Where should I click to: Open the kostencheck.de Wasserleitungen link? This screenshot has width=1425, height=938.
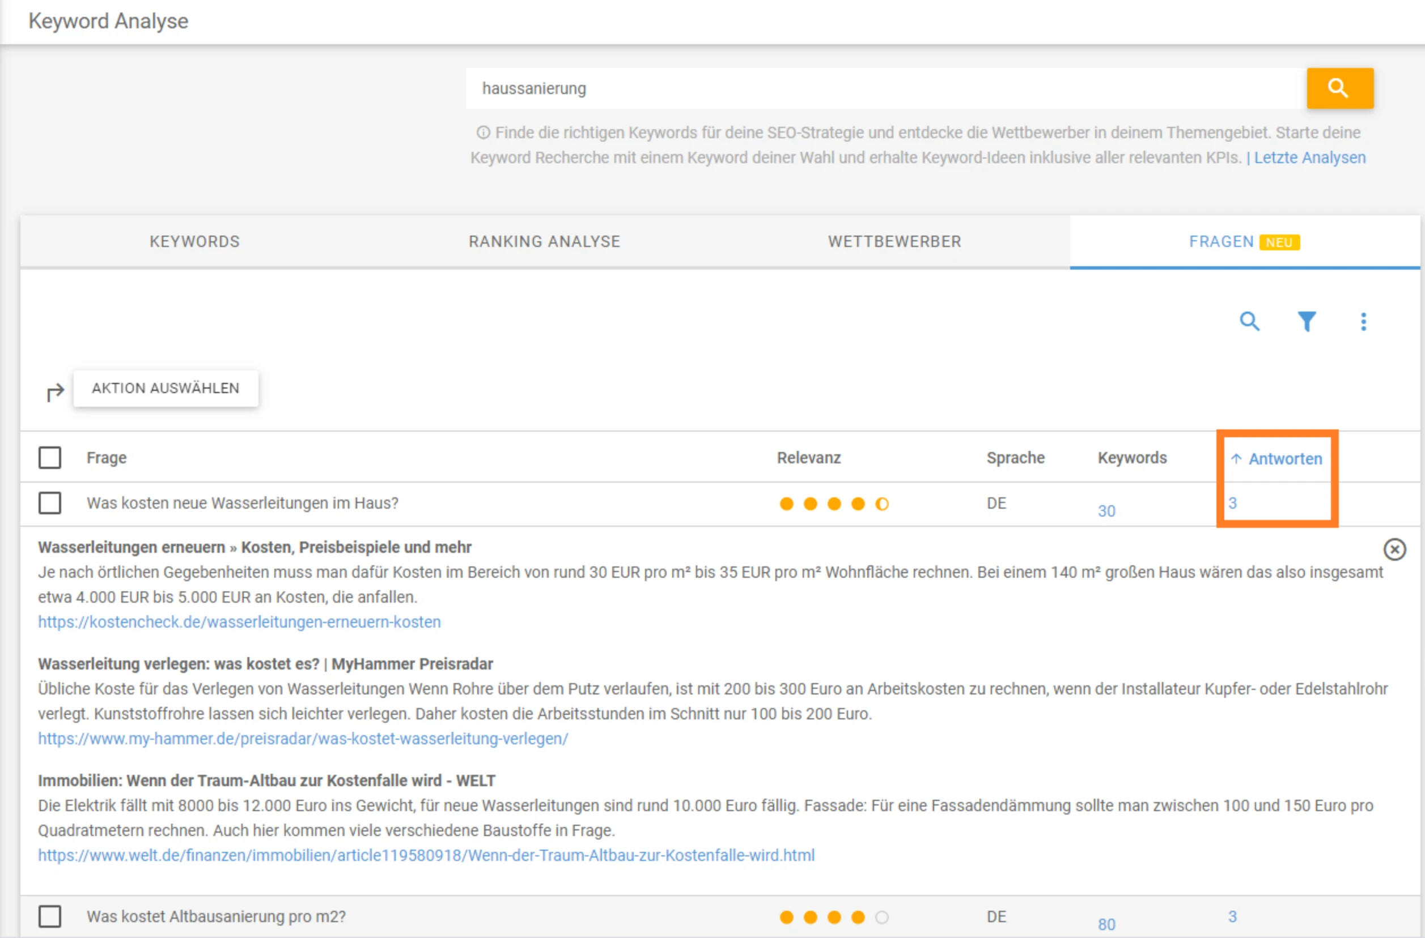240,622
